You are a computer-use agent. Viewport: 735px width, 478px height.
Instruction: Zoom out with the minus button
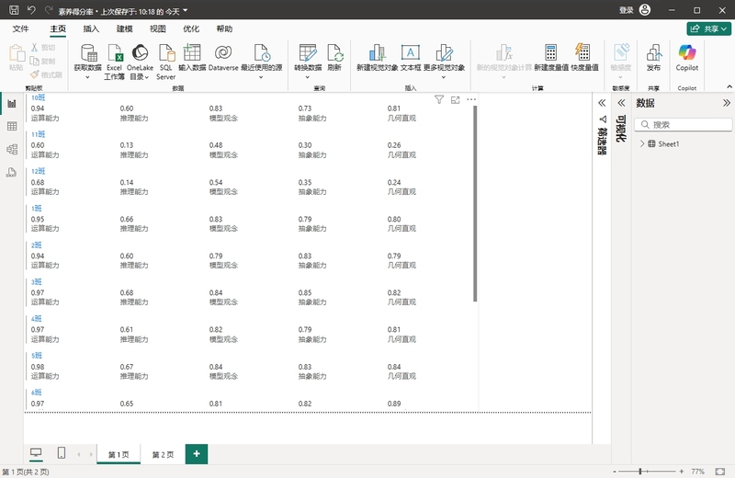615,471
